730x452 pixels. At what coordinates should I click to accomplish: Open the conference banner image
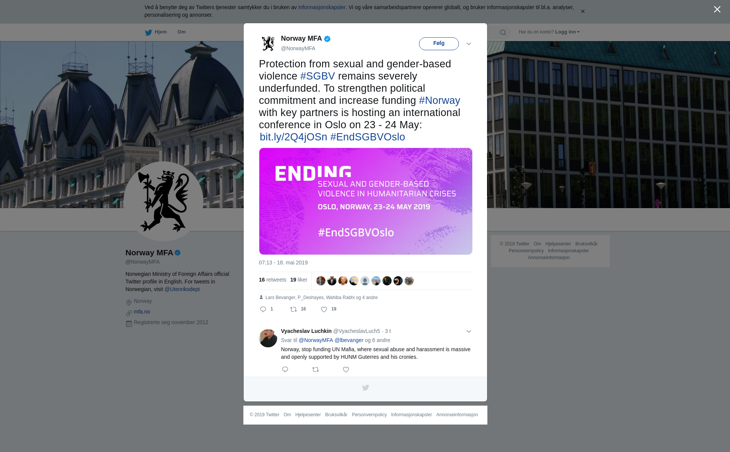point(366,201)
